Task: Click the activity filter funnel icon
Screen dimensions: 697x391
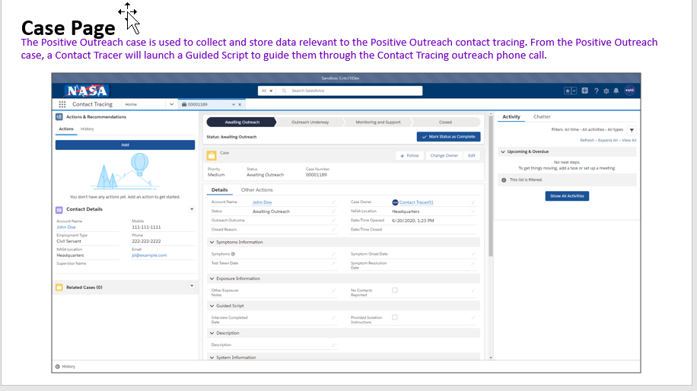Action: [632, 130]
